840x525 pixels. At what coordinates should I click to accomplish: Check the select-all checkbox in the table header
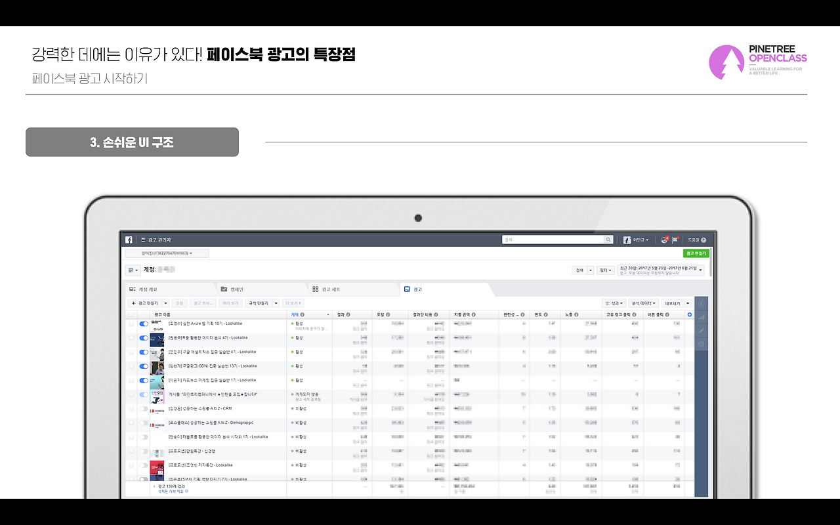coord(131,314)
